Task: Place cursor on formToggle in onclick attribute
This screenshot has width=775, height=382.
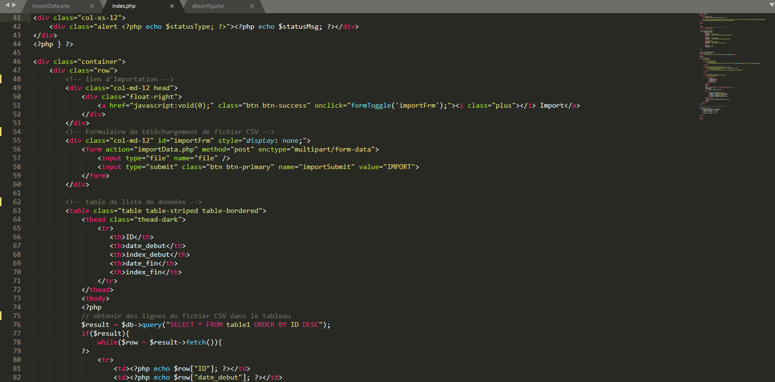Action: pyautogui.click(x=371, y=105)
